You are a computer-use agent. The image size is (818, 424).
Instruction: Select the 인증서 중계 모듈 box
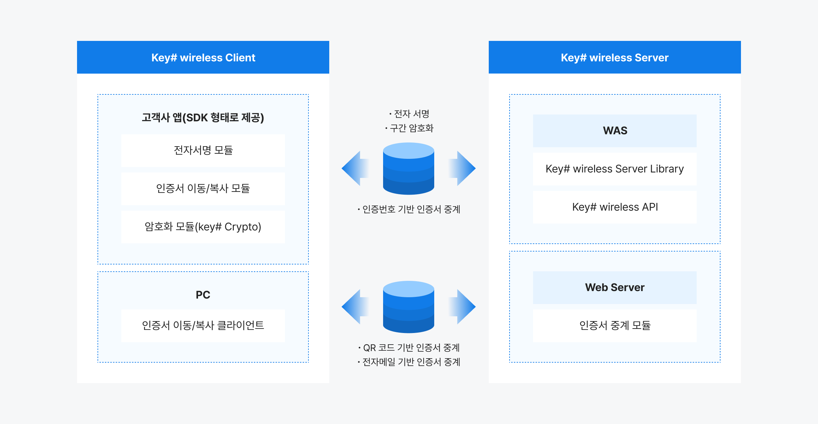coord(615,325)
